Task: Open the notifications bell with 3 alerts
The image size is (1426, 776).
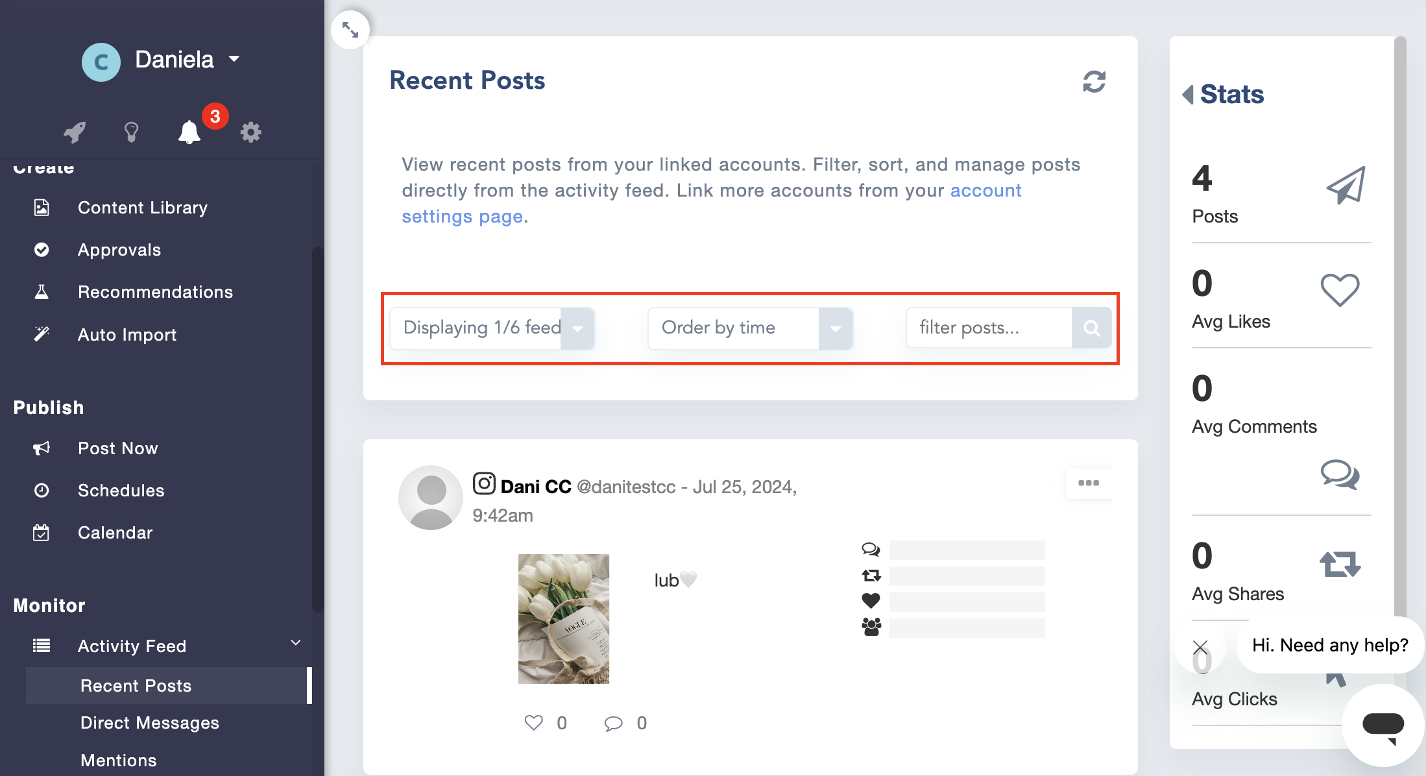Action: 189,132
